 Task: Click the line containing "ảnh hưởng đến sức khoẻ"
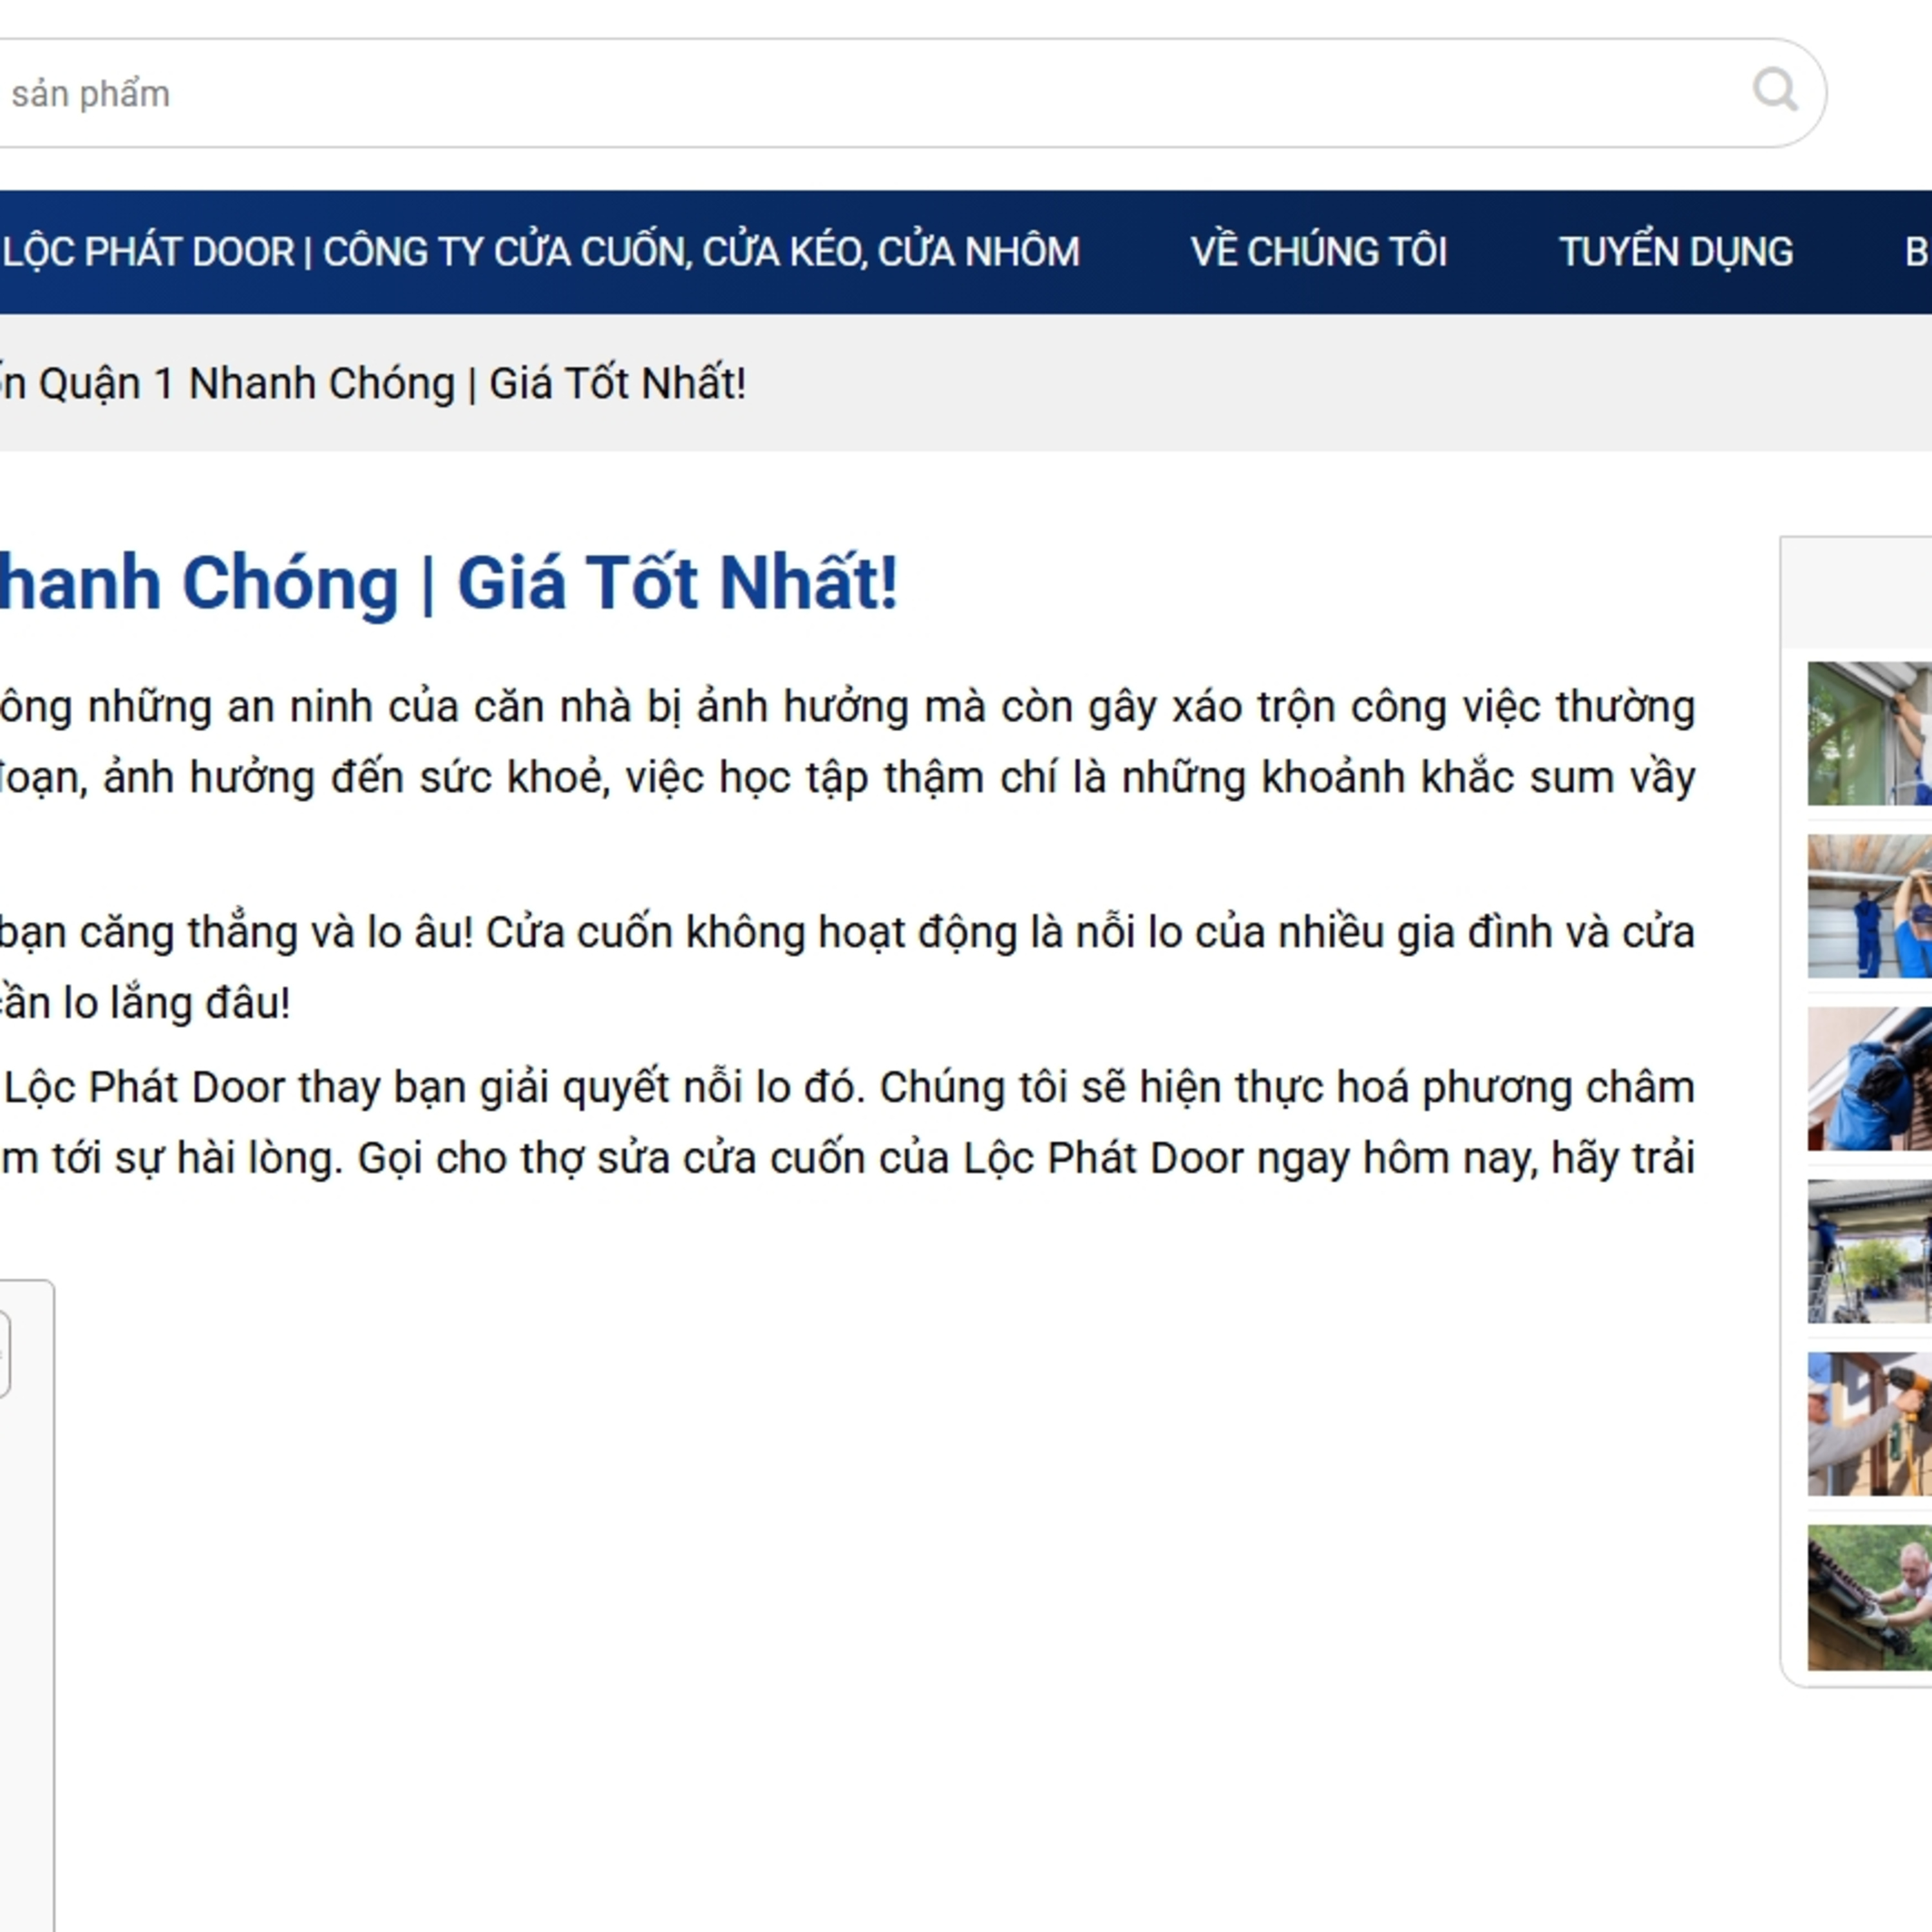click(x=848, y=778)
